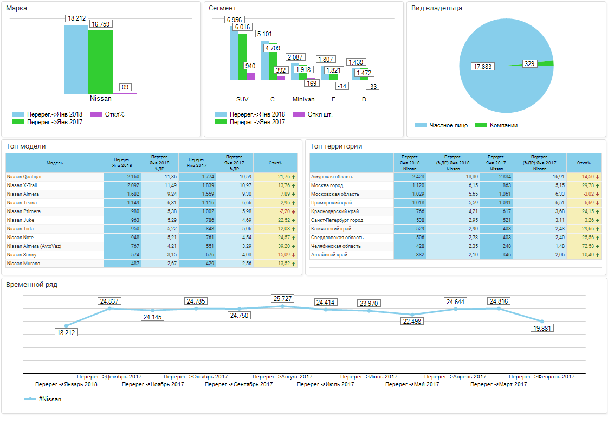Select the August 2017 point labeled 25.727
The image size is (608, 430).
[x=282, y=306]
